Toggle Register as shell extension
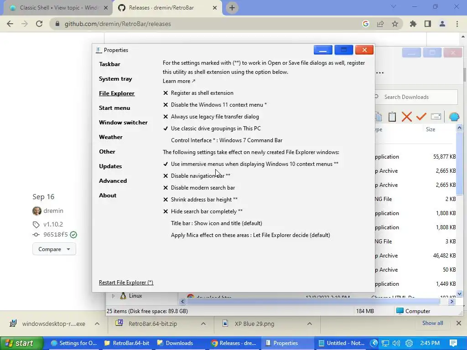Viewport: 467px width, 350px height. [x=198, y=93]
